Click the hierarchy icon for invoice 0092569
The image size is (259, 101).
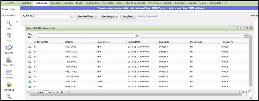[30, 67]
